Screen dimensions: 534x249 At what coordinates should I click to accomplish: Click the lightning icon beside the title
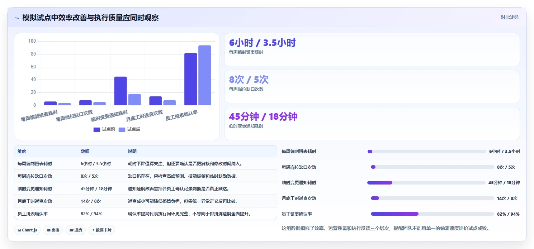(x=17, y=18)
